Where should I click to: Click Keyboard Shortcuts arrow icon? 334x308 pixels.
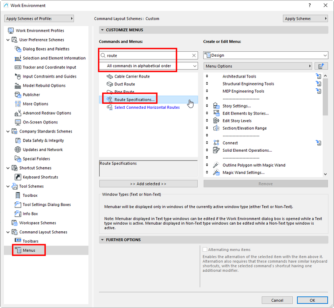(18, 177)
